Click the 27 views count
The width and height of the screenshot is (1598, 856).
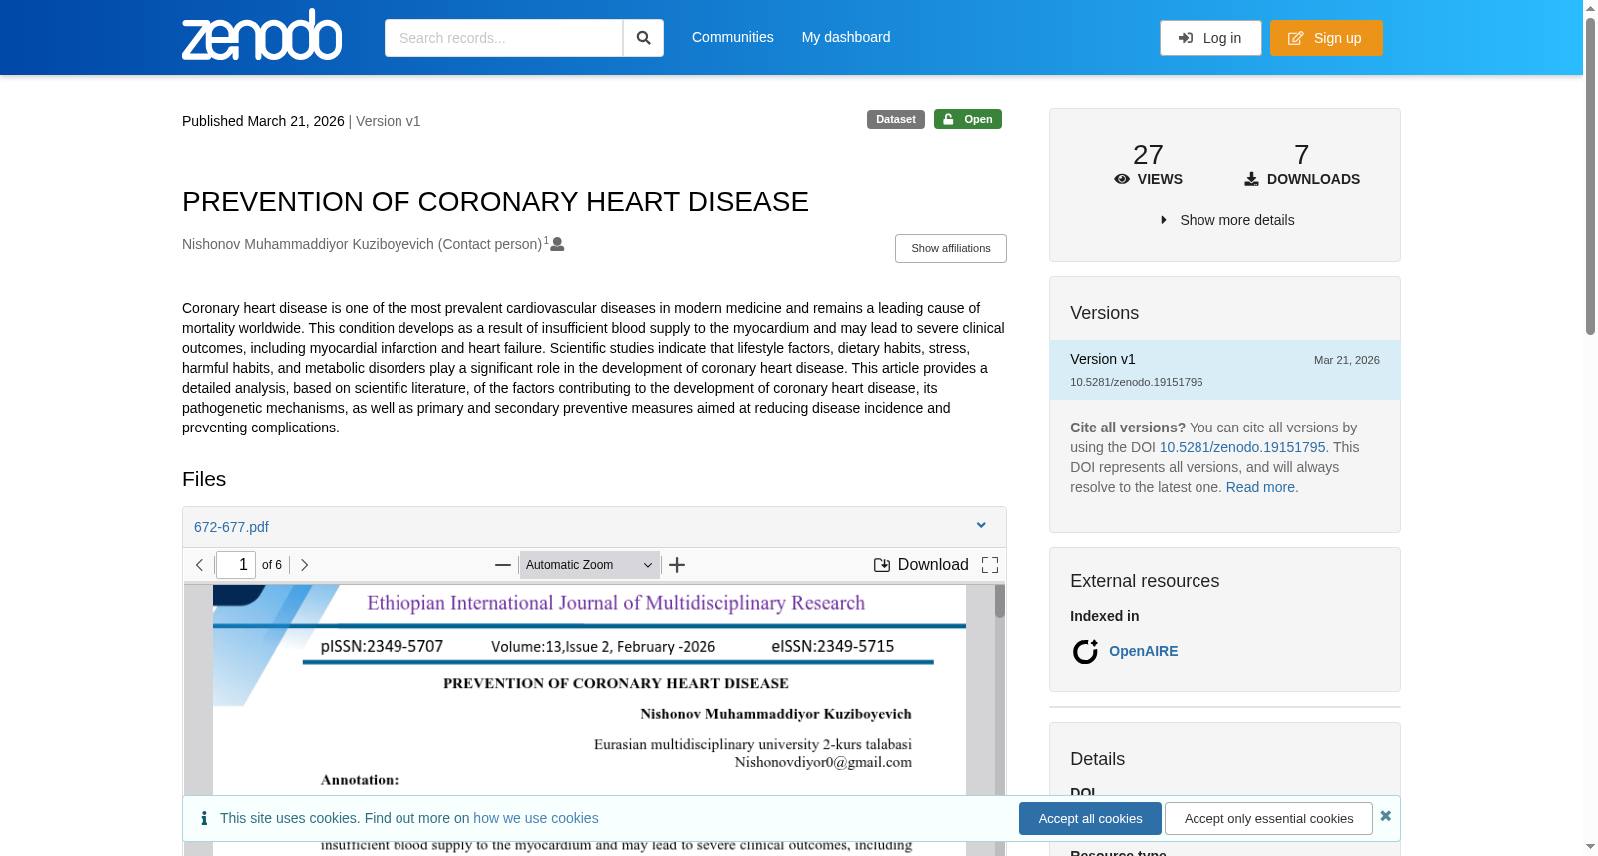pyautogui.click(x=1148, y=155)
